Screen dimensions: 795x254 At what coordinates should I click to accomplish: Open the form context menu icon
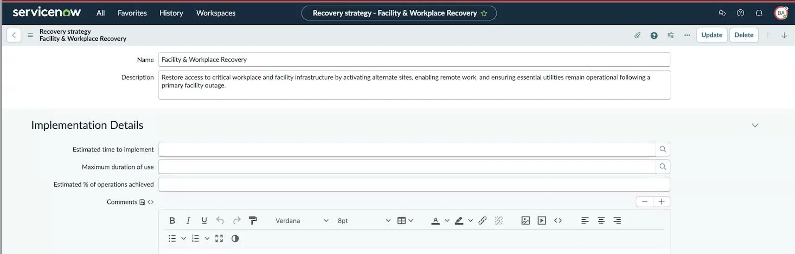click(x=30, y=35)
